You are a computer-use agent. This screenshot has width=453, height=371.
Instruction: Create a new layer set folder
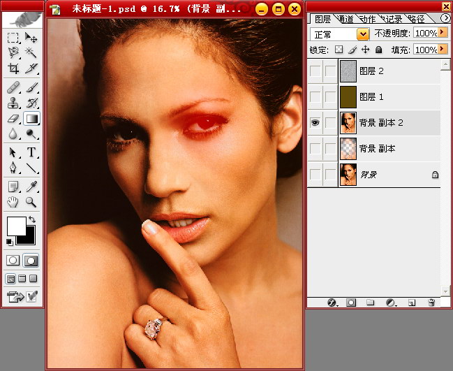[370, 303]
